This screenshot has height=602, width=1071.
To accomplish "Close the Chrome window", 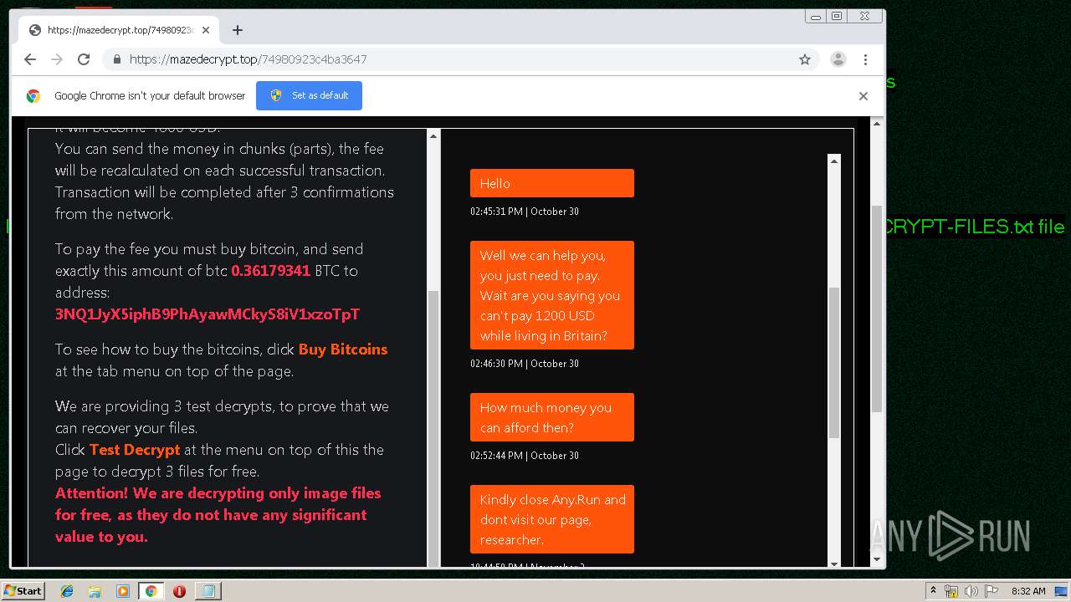I will pyautogui.click(x=864, y=16).
